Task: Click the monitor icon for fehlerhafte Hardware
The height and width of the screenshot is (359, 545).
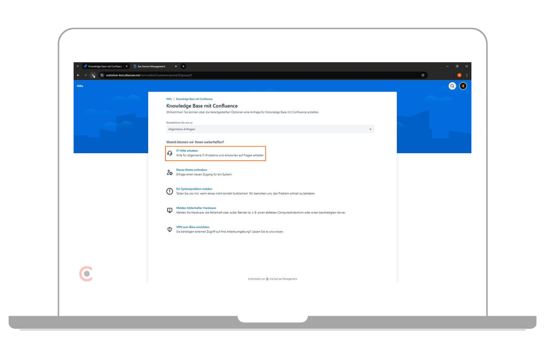Action: coord(169,210)
